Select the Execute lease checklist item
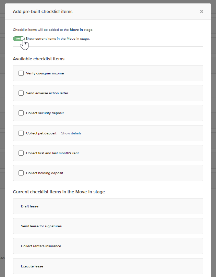 click(x=108, y=266)
